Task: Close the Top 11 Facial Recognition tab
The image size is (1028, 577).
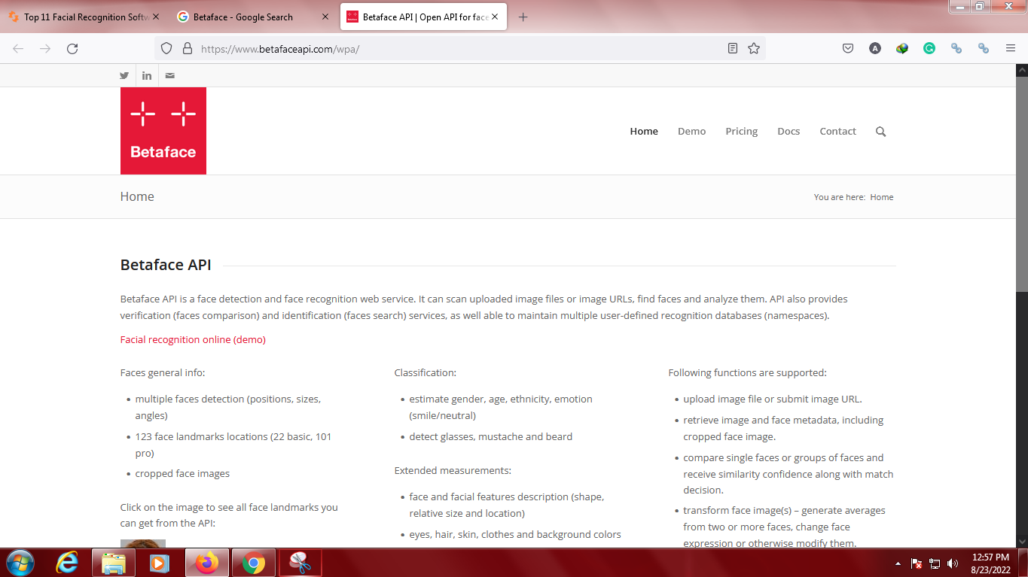Action: pos(156,17)
